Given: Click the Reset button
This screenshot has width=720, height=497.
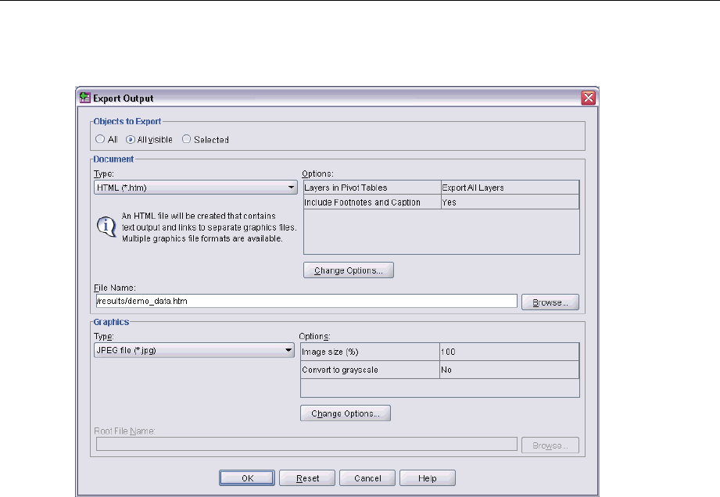Looking at the screenshot, I should pyautogui.click(x=307, y=478).
